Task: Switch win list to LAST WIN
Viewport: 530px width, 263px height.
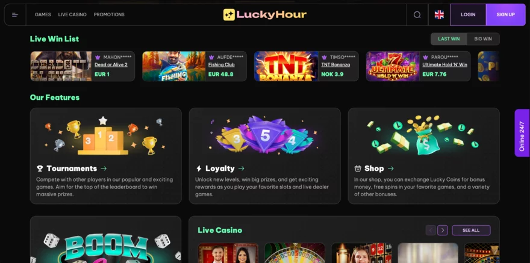Action: [x=449, y=39]
